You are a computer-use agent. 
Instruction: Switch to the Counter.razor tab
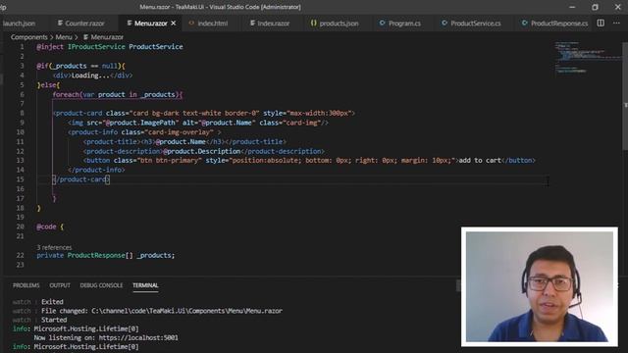(x=84, y=24)
